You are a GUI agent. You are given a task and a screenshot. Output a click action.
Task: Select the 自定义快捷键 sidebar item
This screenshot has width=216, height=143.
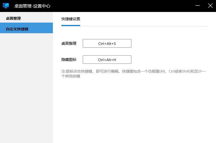pyautogui.click(x=26, y=28)
